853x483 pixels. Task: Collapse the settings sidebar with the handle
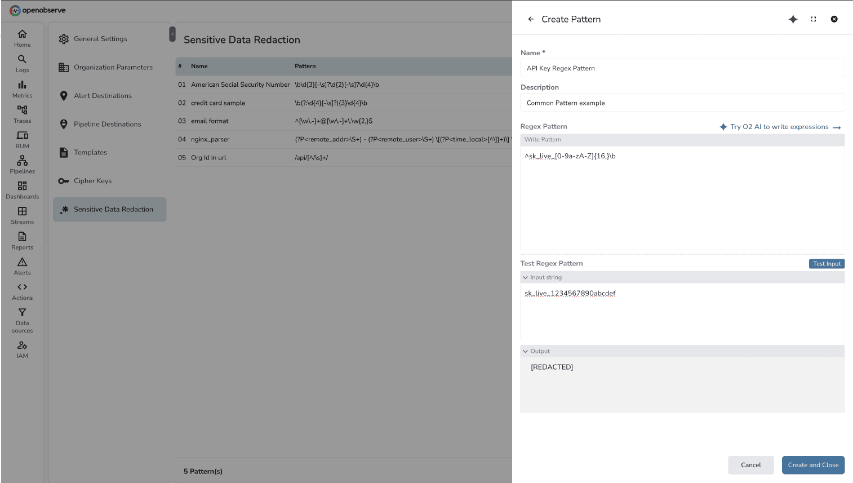[172, 34]
